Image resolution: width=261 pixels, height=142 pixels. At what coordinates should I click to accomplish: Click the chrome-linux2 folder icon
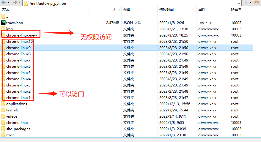(3, 91)
